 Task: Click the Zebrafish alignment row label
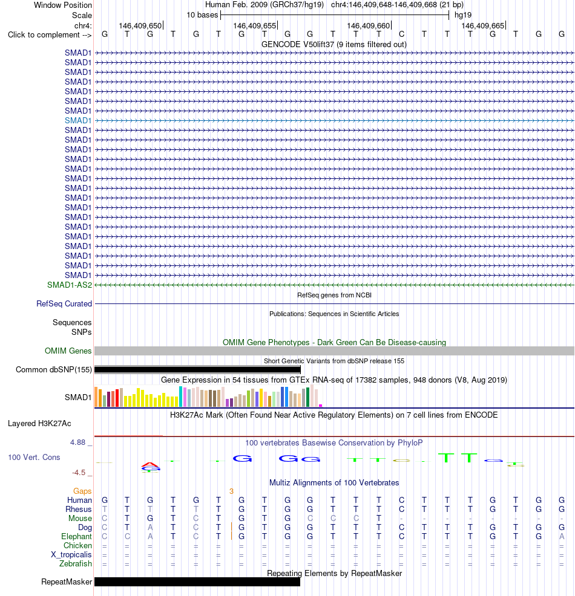(x=75, y=564)
